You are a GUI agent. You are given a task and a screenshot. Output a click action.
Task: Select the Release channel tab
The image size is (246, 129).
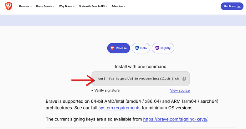point(119,48)
